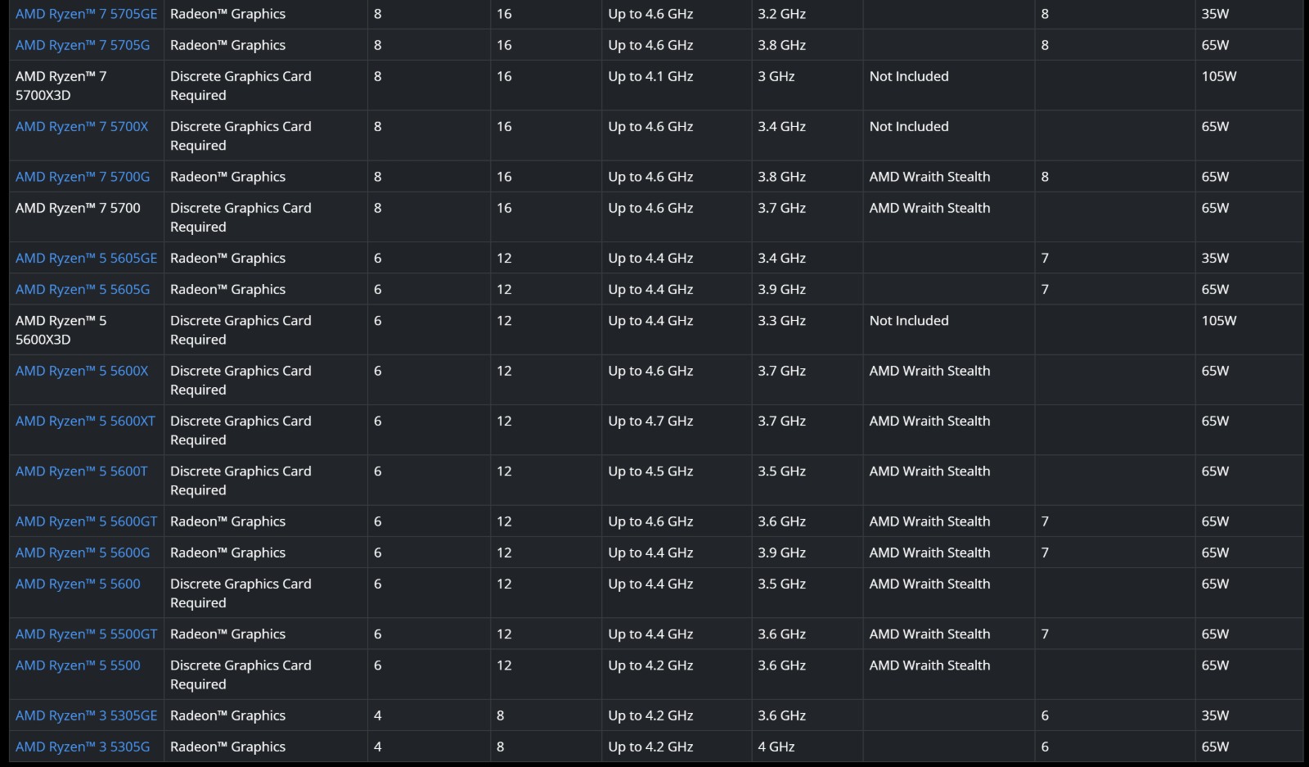Open the AMD Ryzen 5 5600X link
The height and width of the screenshot is (767, 1309).
tap(82, 371)
